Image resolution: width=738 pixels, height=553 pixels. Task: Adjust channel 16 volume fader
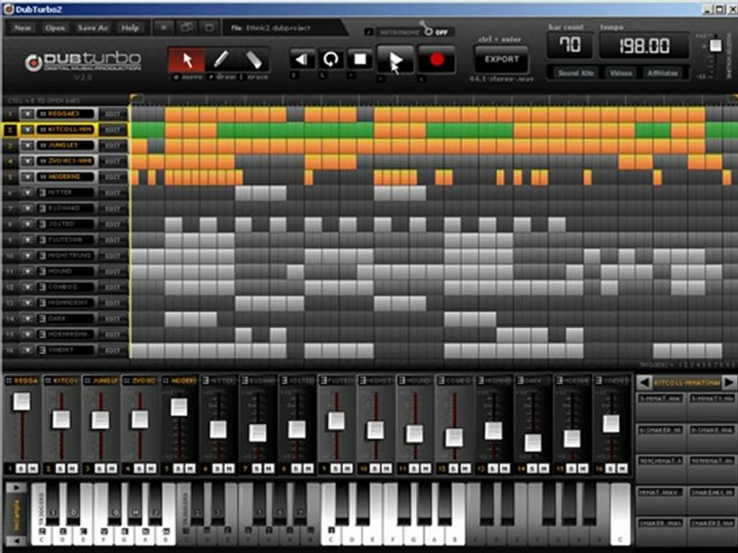pos(611,423)
